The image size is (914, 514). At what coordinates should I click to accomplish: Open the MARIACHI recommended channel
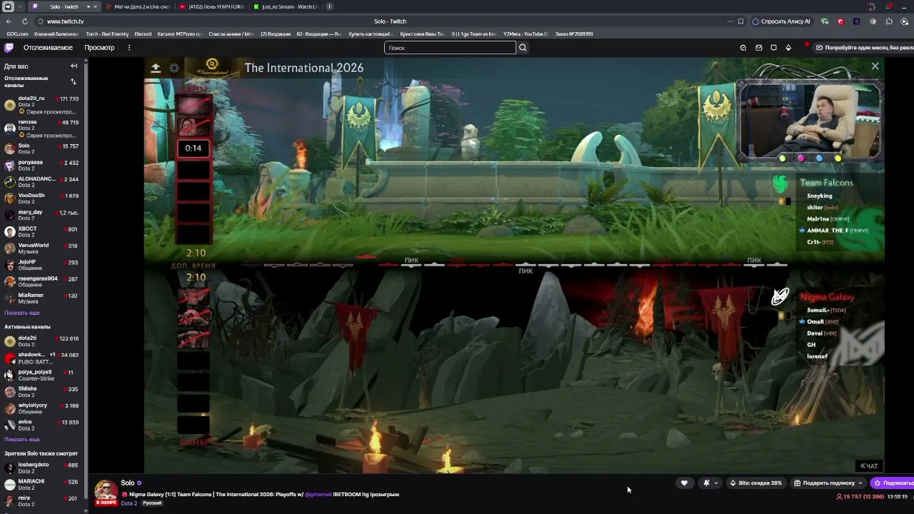(44, 485)
